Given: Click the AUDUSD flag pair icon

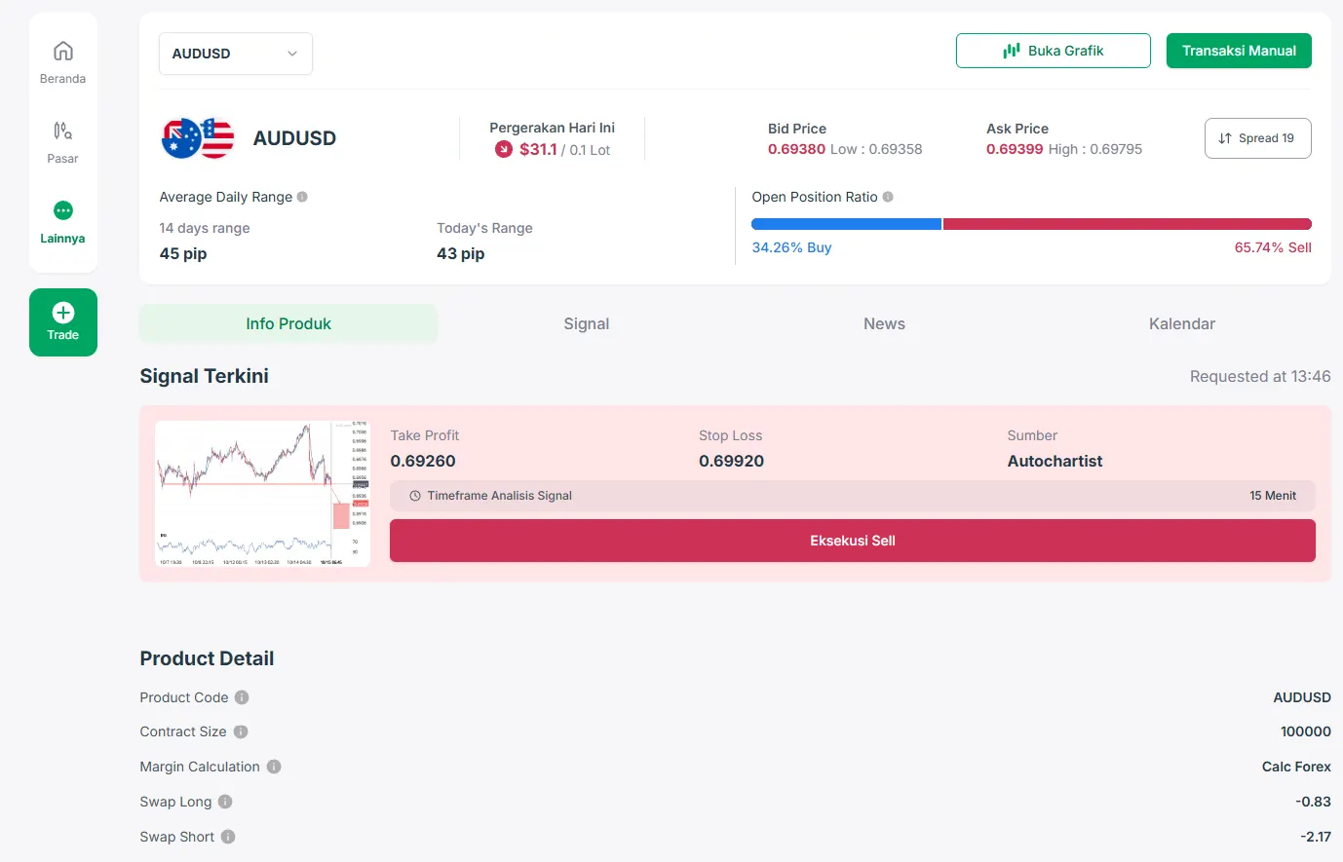Looking at the screenshot, I should (x=198, y=138).
